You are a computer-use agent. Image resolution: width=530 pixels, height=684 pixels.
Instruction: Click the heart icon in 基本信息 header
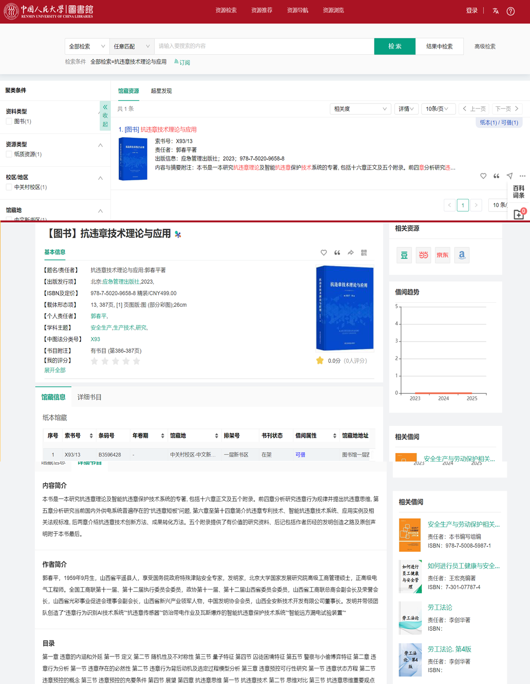(x=324, y=253)
